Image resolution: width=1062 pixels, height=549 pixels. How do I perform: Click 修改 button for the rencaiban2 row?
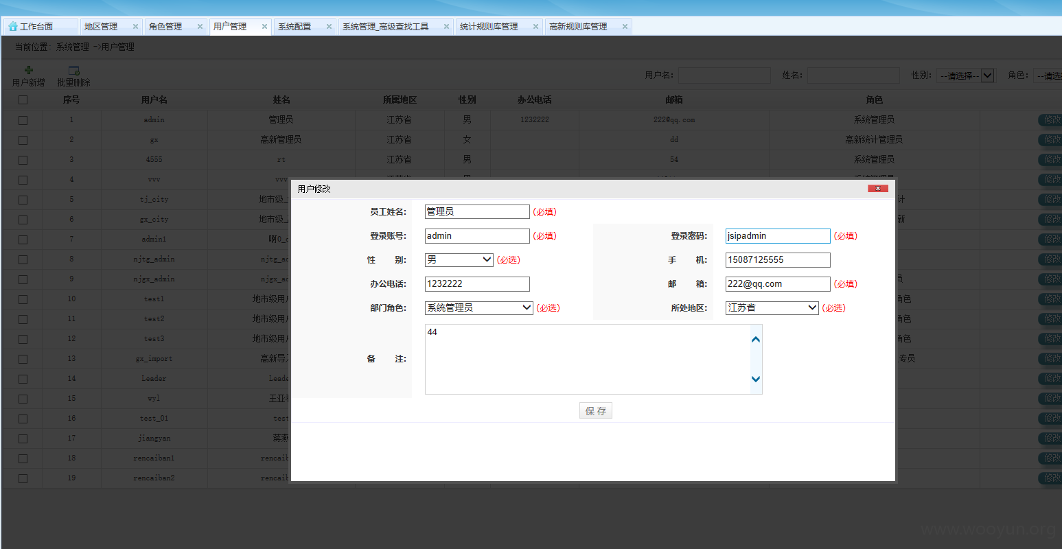tap(1050, 478)
